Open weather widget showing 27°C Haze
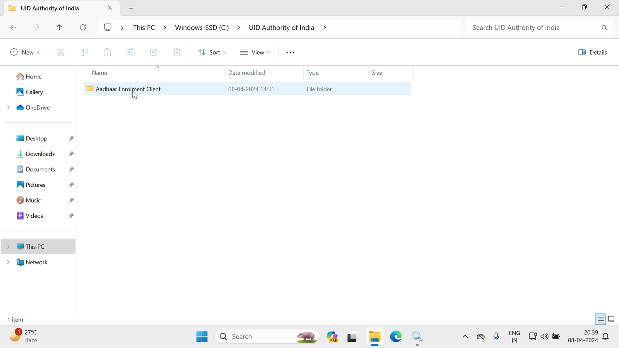Screen dimensions: 619x348 (24, 336)
